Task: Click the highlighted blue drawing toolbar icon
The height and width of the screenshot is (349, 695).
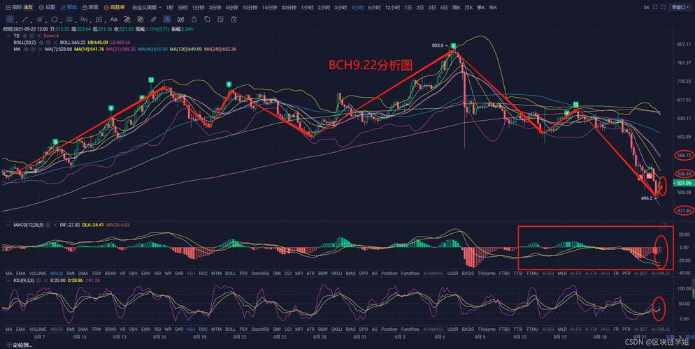Action: pos(167,20)
